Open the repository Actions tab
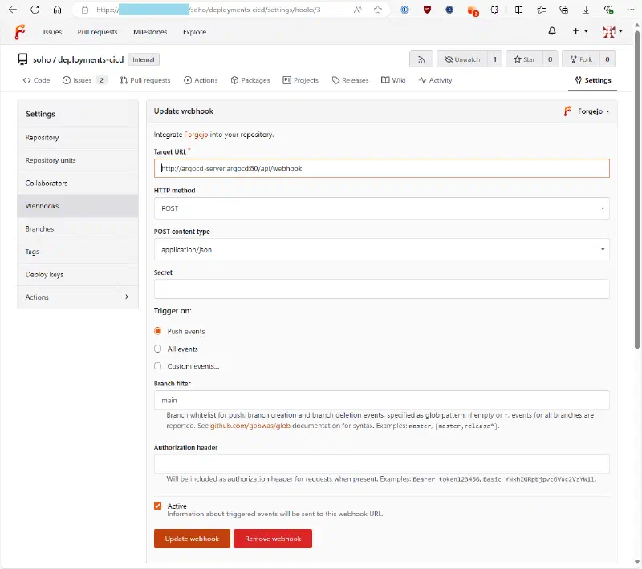 (201, 80)
